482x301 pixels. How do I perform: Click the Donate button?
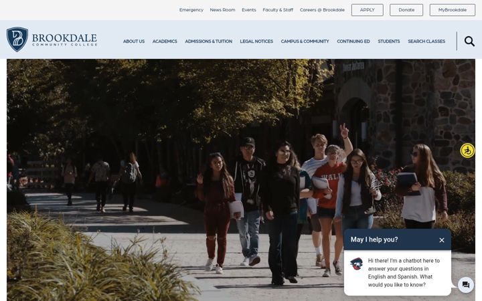pyautogui.click(x=406, y=10)
